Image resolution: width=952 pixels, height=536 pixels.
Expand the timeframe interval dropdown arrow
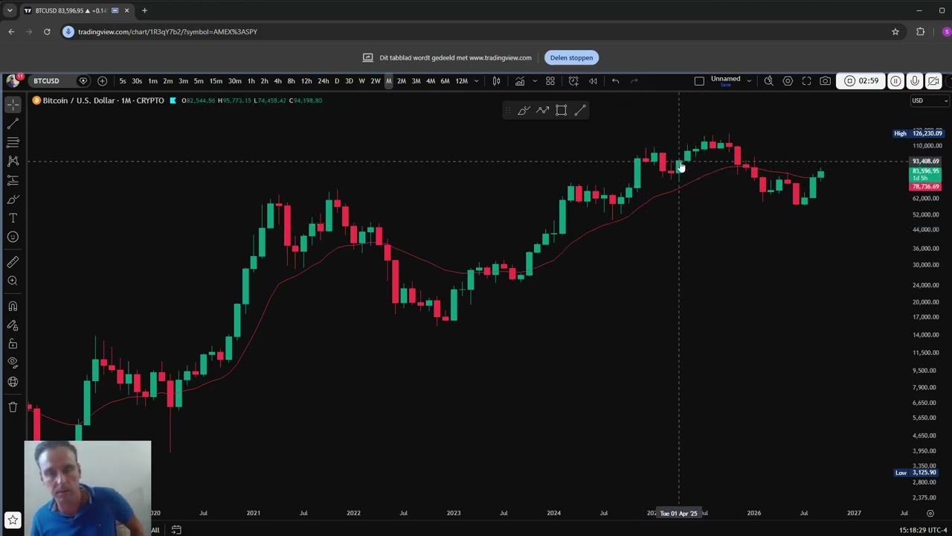(x=476, y=81)
